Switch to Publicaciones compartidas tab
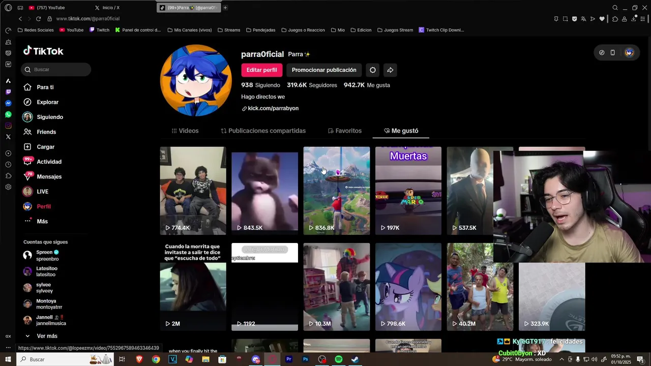Viewport: 651px width, 366px height. point(263,131)
